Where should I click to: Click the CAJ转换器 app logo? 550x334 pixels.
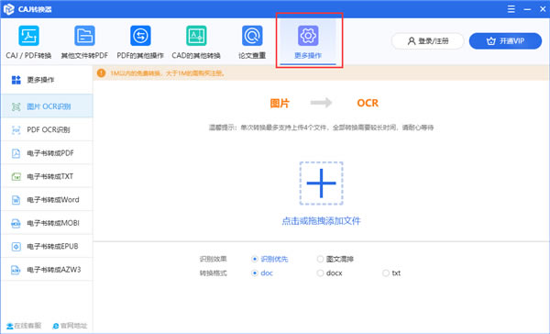[x=9, y=9]
